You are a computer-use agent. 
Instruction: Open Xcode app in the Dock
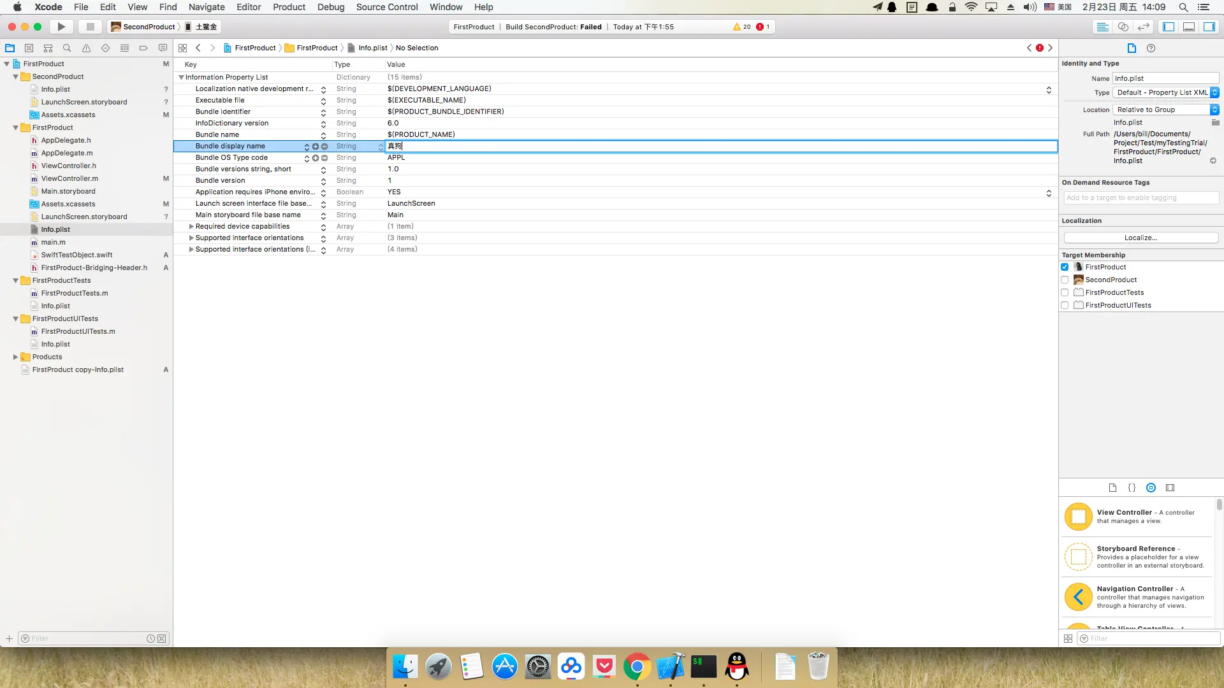670,667
